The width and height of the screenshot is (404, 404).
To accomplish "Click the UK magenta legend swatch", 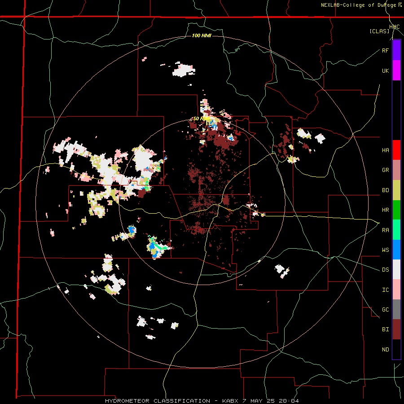I will coord(396,70).
